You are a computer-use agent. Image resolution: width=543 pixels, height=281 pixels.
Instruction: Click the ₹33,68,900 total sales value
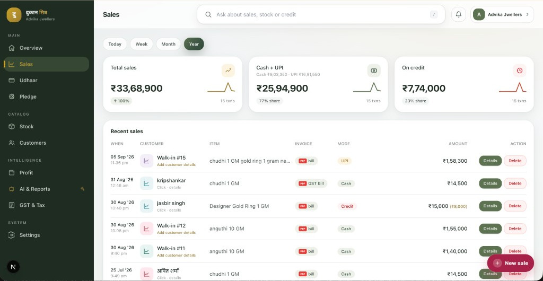[136, 88]
